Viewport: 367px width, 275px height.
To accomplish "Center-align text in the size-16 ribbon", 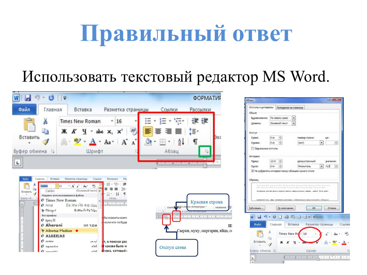I will (158, 131).
